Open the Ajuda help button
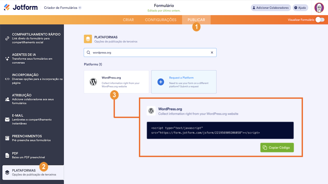 (300, 8)
